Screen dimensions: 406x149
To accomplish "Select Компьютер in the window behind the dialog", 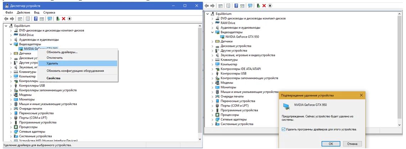I will point(229,64).
